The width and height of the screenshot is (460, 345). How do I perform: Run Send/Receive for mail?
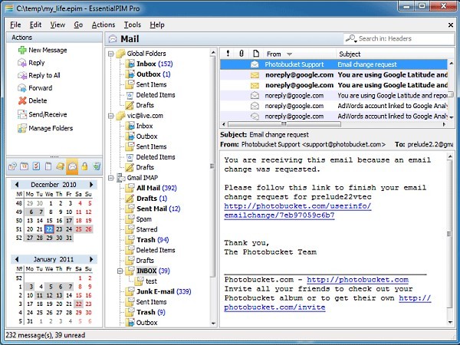coord(47,114)
